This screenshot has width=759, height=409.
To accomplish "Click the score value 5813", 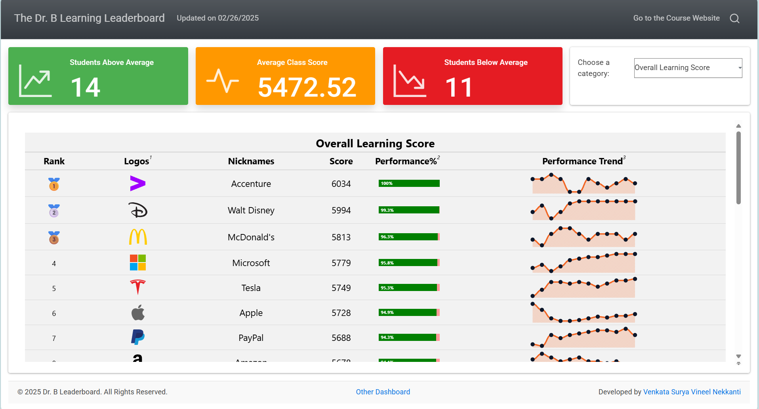I will (341, 237).
